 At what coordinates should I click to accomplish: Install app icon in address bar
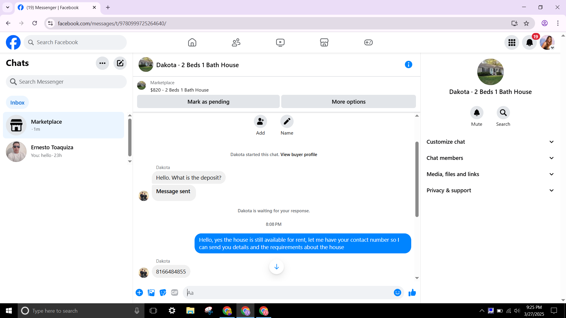514,23
